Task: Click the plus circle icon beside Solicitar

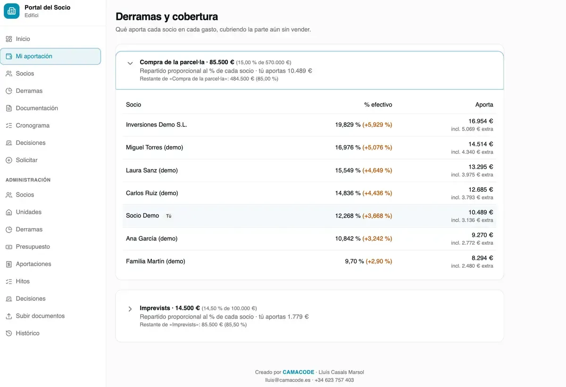Action: coord(8,160)
